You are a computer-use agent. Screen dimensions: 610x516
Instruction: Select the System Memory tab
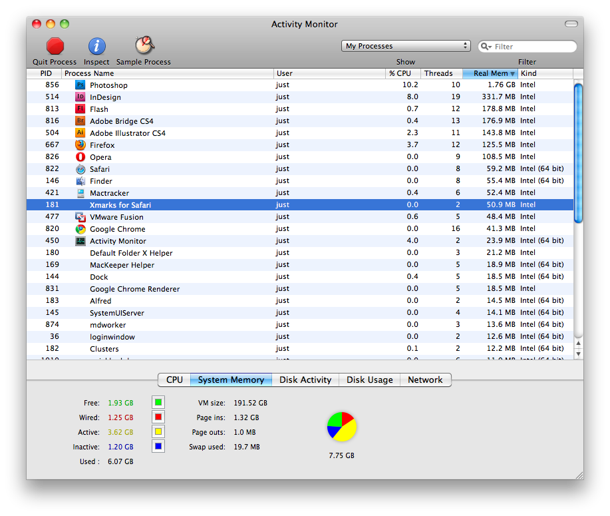(x=231, y=380)
